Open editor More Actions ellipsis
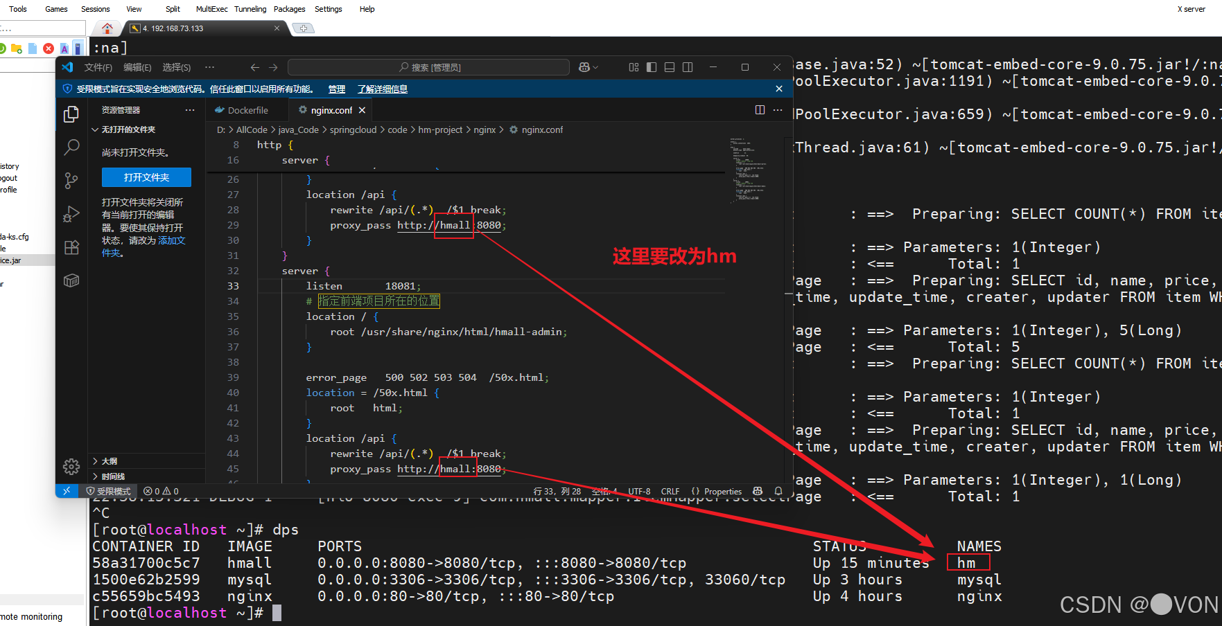1222x626 pixels. (778, 110)
